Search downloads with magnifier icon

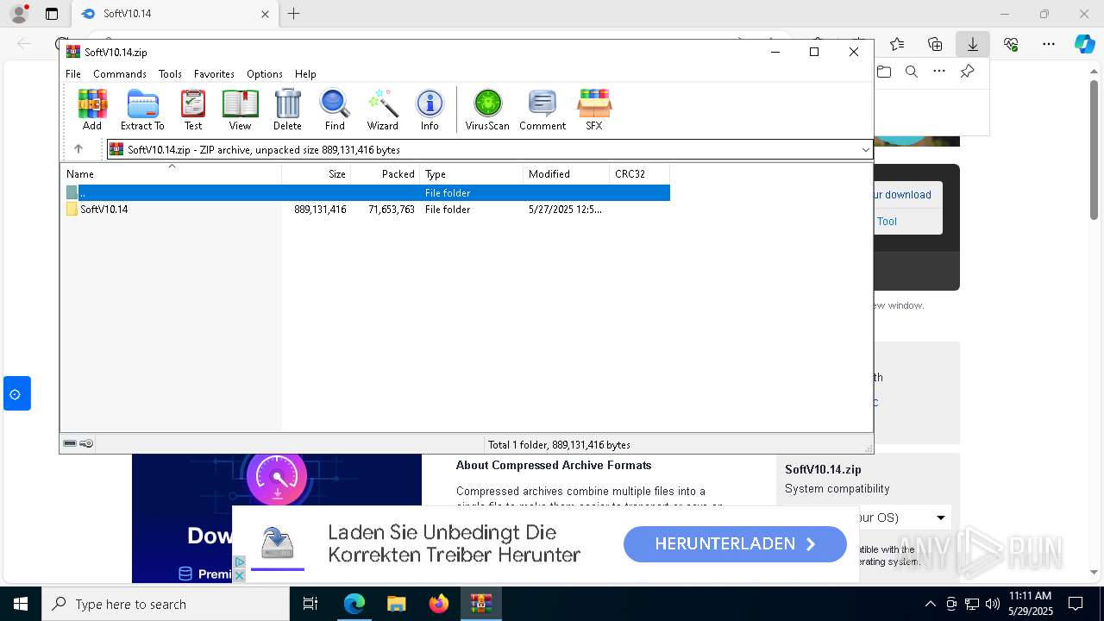tap(912, 72)
